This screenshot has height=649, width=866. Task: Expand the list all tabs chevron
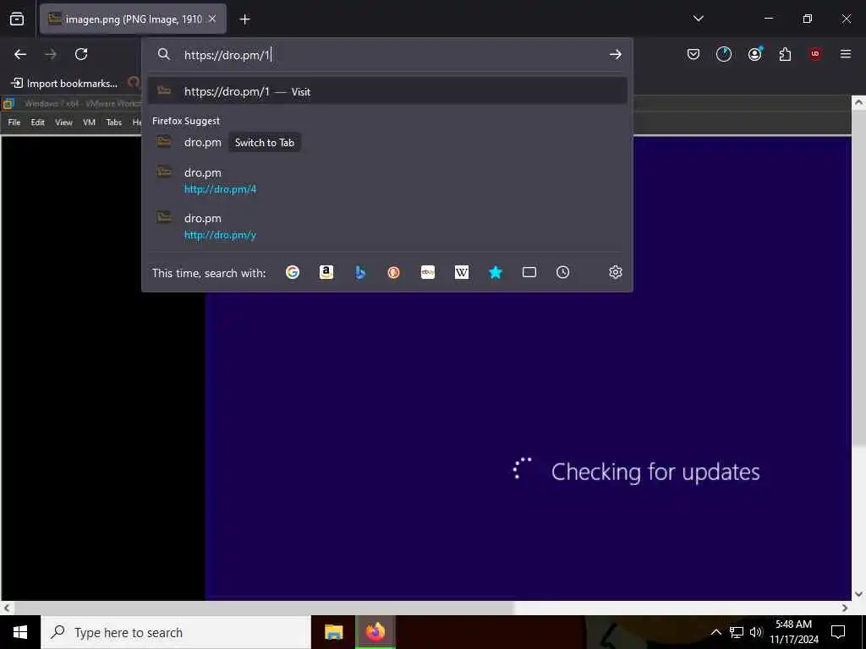click(698, 19)
